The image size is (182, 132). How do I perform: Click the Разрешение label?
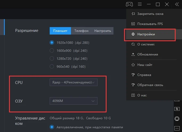tap(27, 31)
